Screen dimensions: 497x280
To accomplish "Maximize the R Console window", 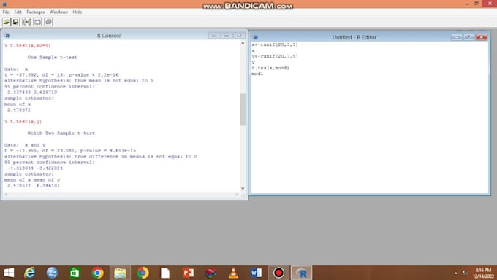I will (x=227, y=36).
